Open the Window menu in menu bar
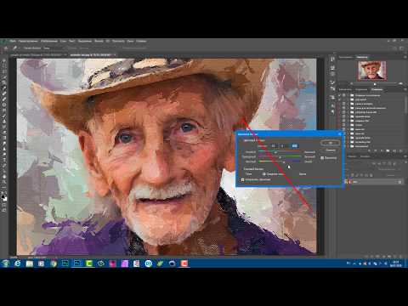This screenshot has height=306, width=408. point(130,41)
